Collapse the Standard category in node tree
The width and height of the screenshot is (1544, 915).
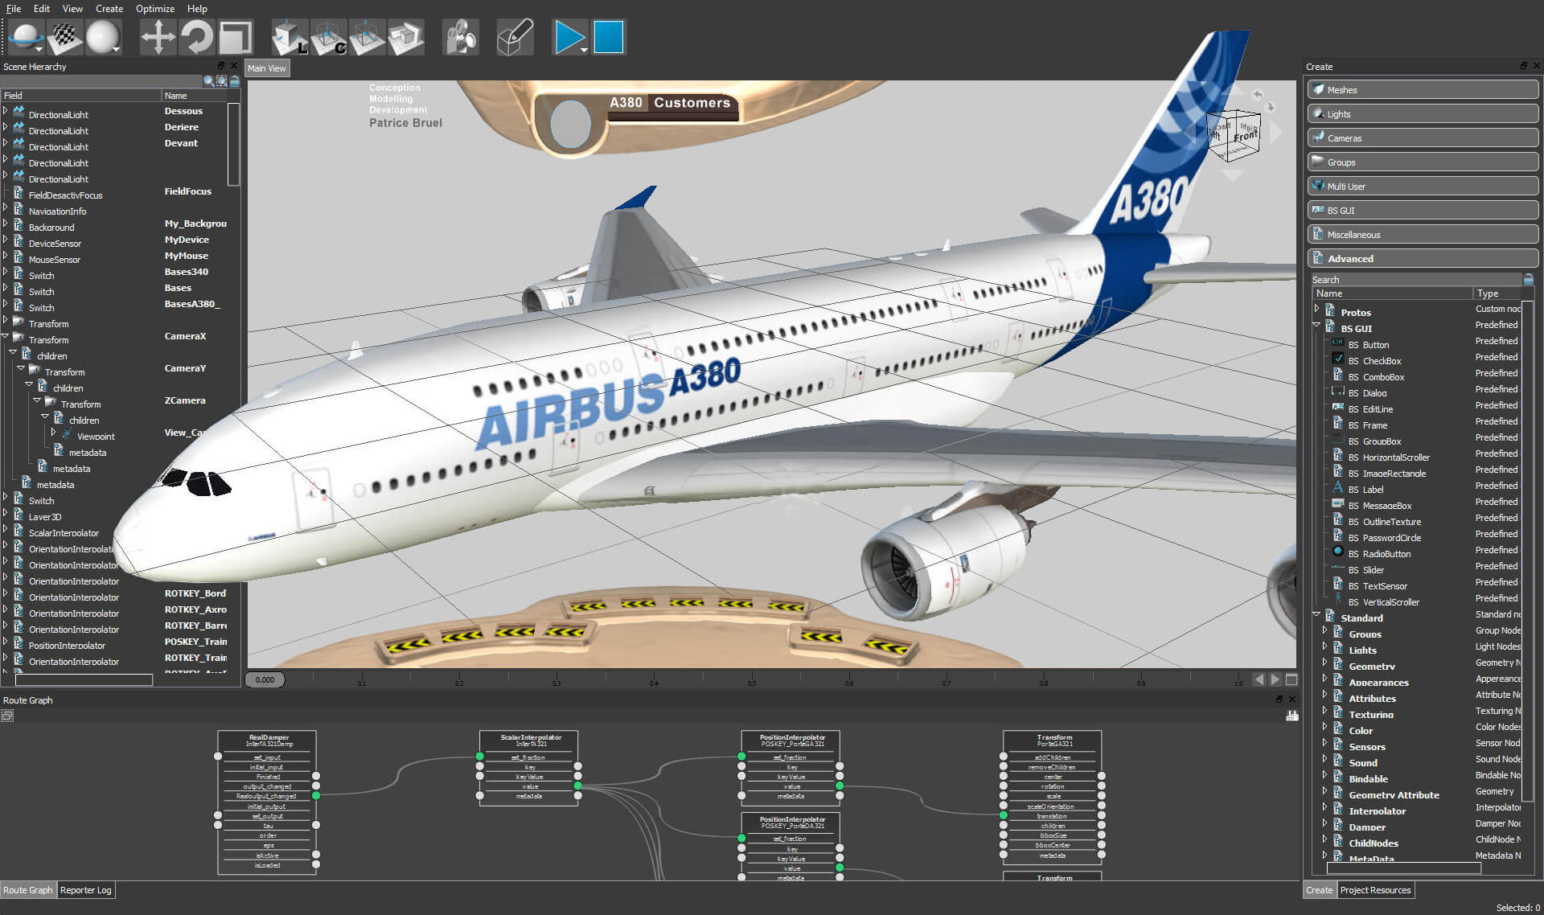tap(1316, 614)
